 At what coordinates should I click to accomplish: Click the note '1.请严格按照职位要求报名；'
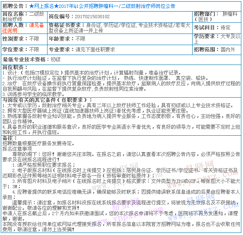(44, 165)
